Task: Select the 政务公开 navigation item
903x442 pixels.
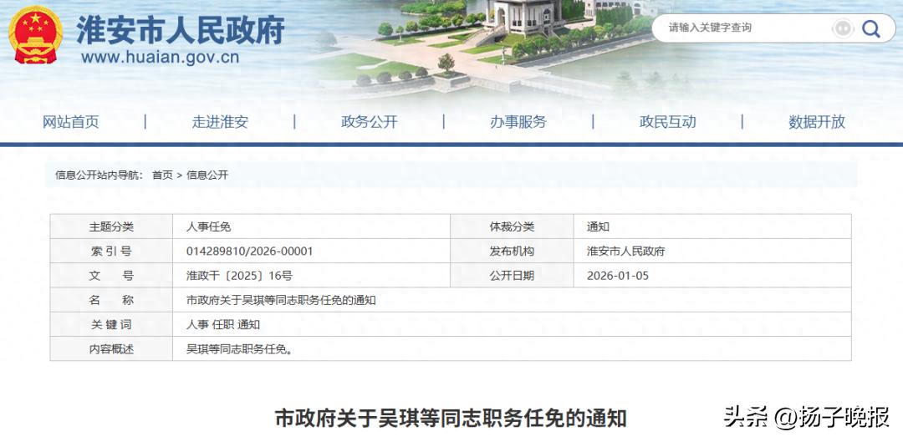Action: click(x=369, y=122)
